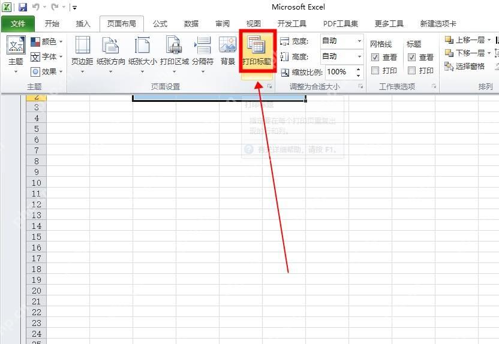Viewport: 499px width, 344px height.
Task: Toggle Gridlines View (查看) checkbox
Action: (x=375, y=57)
